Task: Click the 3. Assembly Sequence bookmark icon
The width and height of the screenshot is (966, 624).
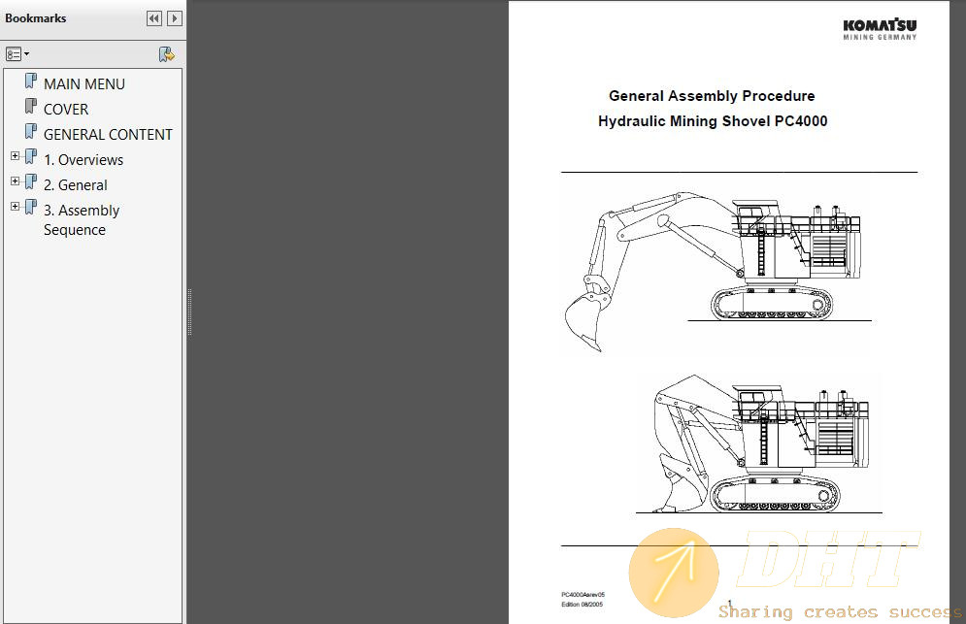Action: 31,208
